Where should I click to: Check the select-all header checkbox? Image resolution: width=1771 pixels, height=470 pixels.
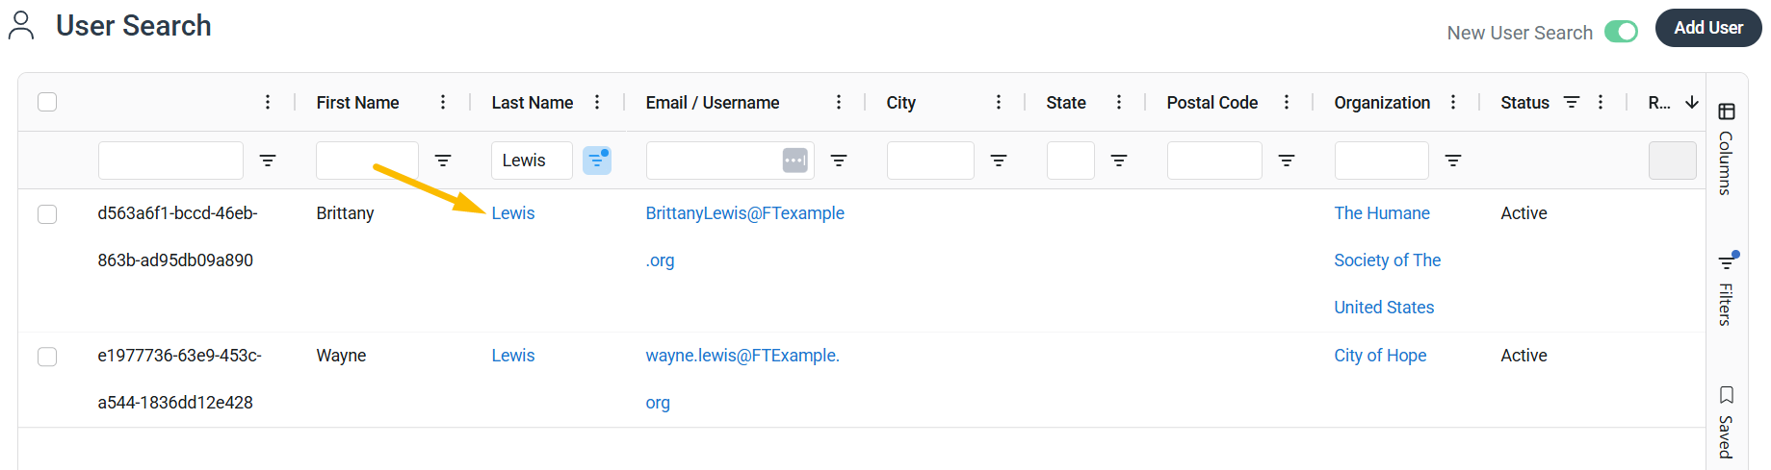click(47, 102)
